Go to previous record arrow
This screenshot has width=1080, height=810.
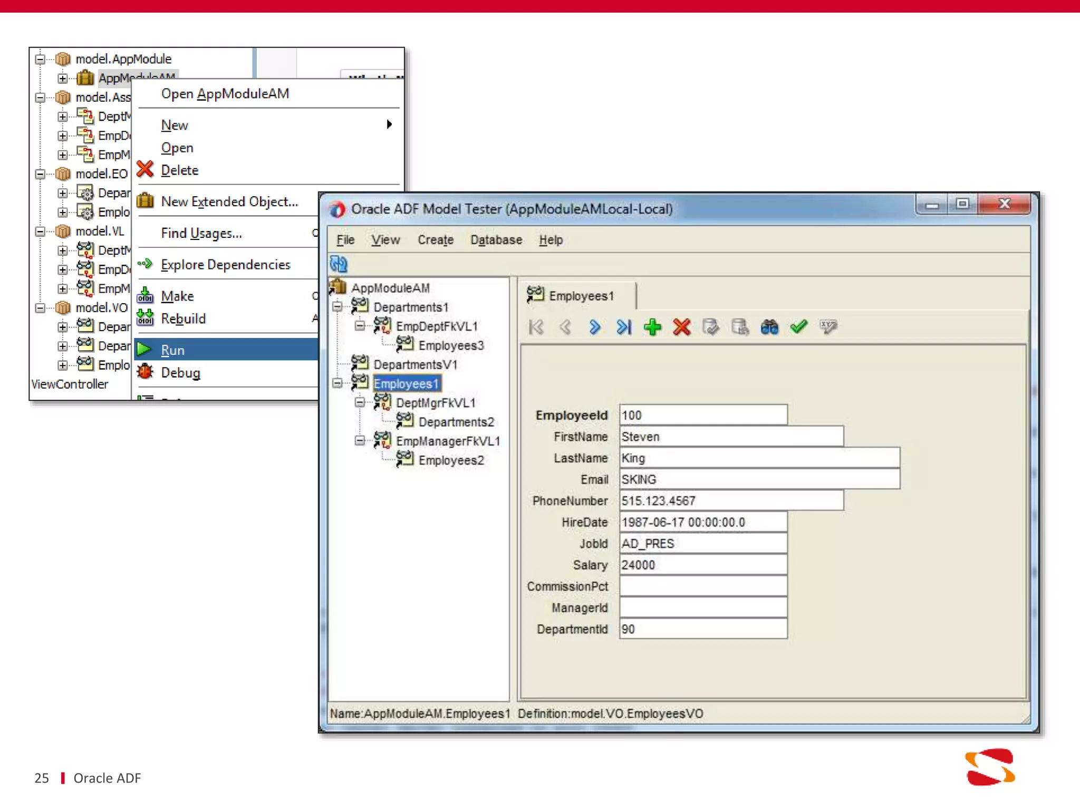click(565, 327)
